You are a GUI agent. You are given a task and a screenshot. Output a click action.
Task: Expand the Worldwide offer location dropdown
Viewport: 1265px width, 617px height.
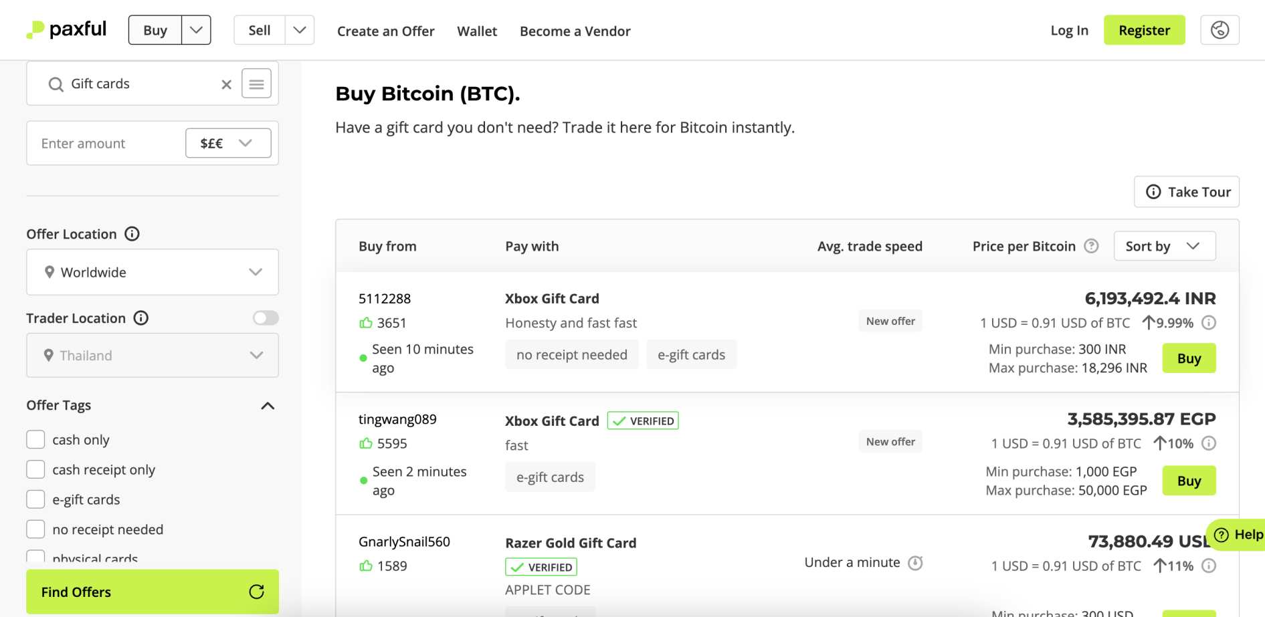pyautogui.click(x=153, y=272)
